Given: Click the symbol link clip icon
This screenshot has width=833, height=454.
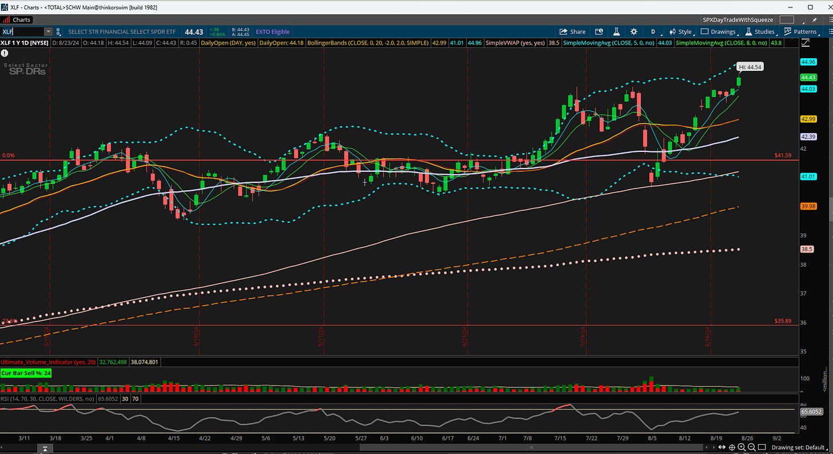Looking at the screenshot, I should click(x=59, y=32).
